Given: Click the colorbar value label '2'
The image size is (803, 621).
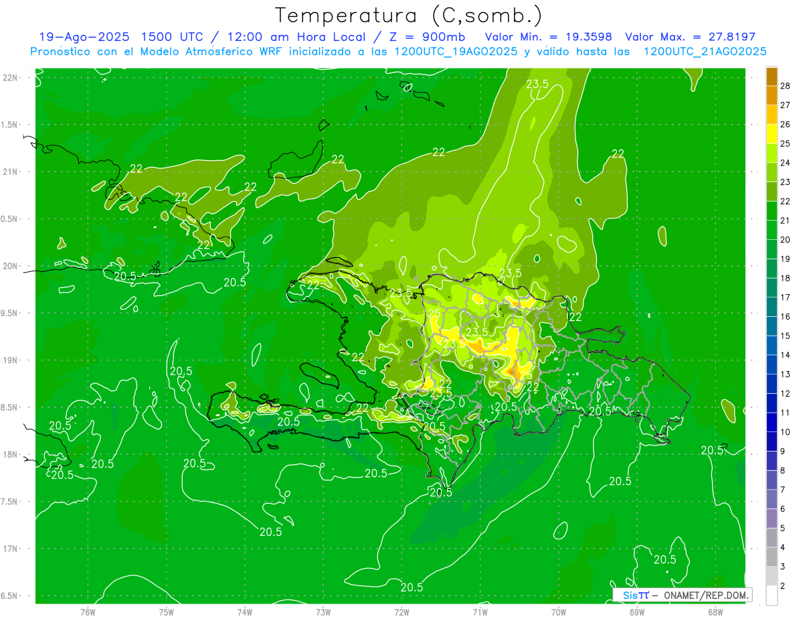Looking at the screenshot, I should 783,585.
